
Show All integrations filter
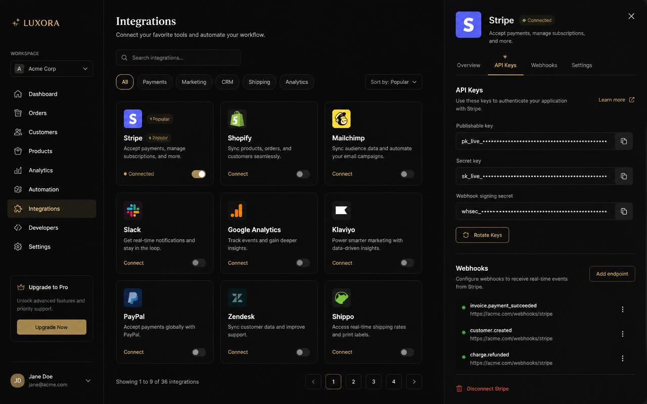(x=125, y=82)
